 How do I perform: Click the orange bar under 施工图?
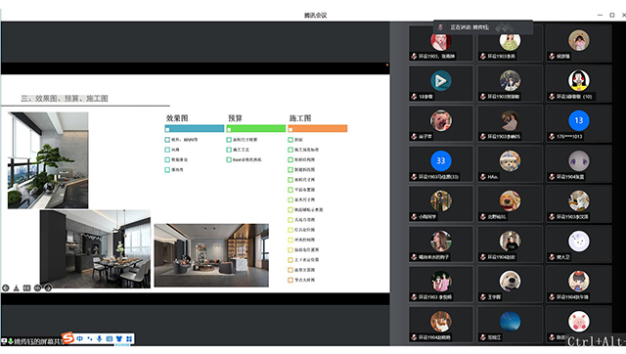point(317,128)
